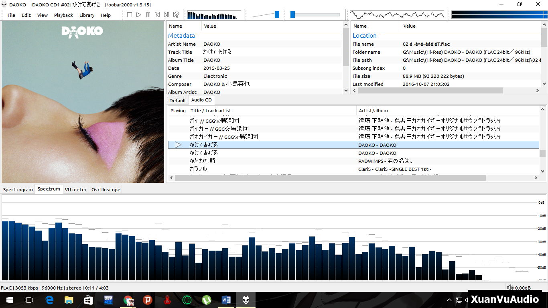The height and width of the screenshot is (308, 548).
Task: Play a random track with the Random button
Action: pyautogui.click(x=176, y=15)
